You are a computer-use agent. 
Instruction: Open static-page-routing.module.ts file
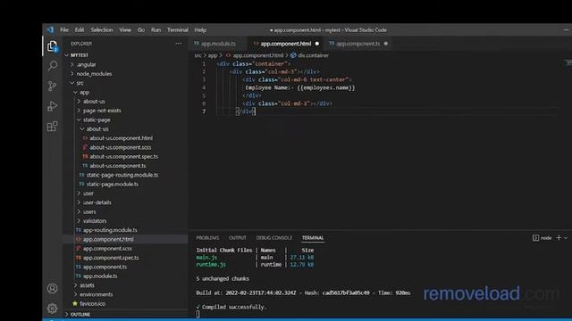126,175
